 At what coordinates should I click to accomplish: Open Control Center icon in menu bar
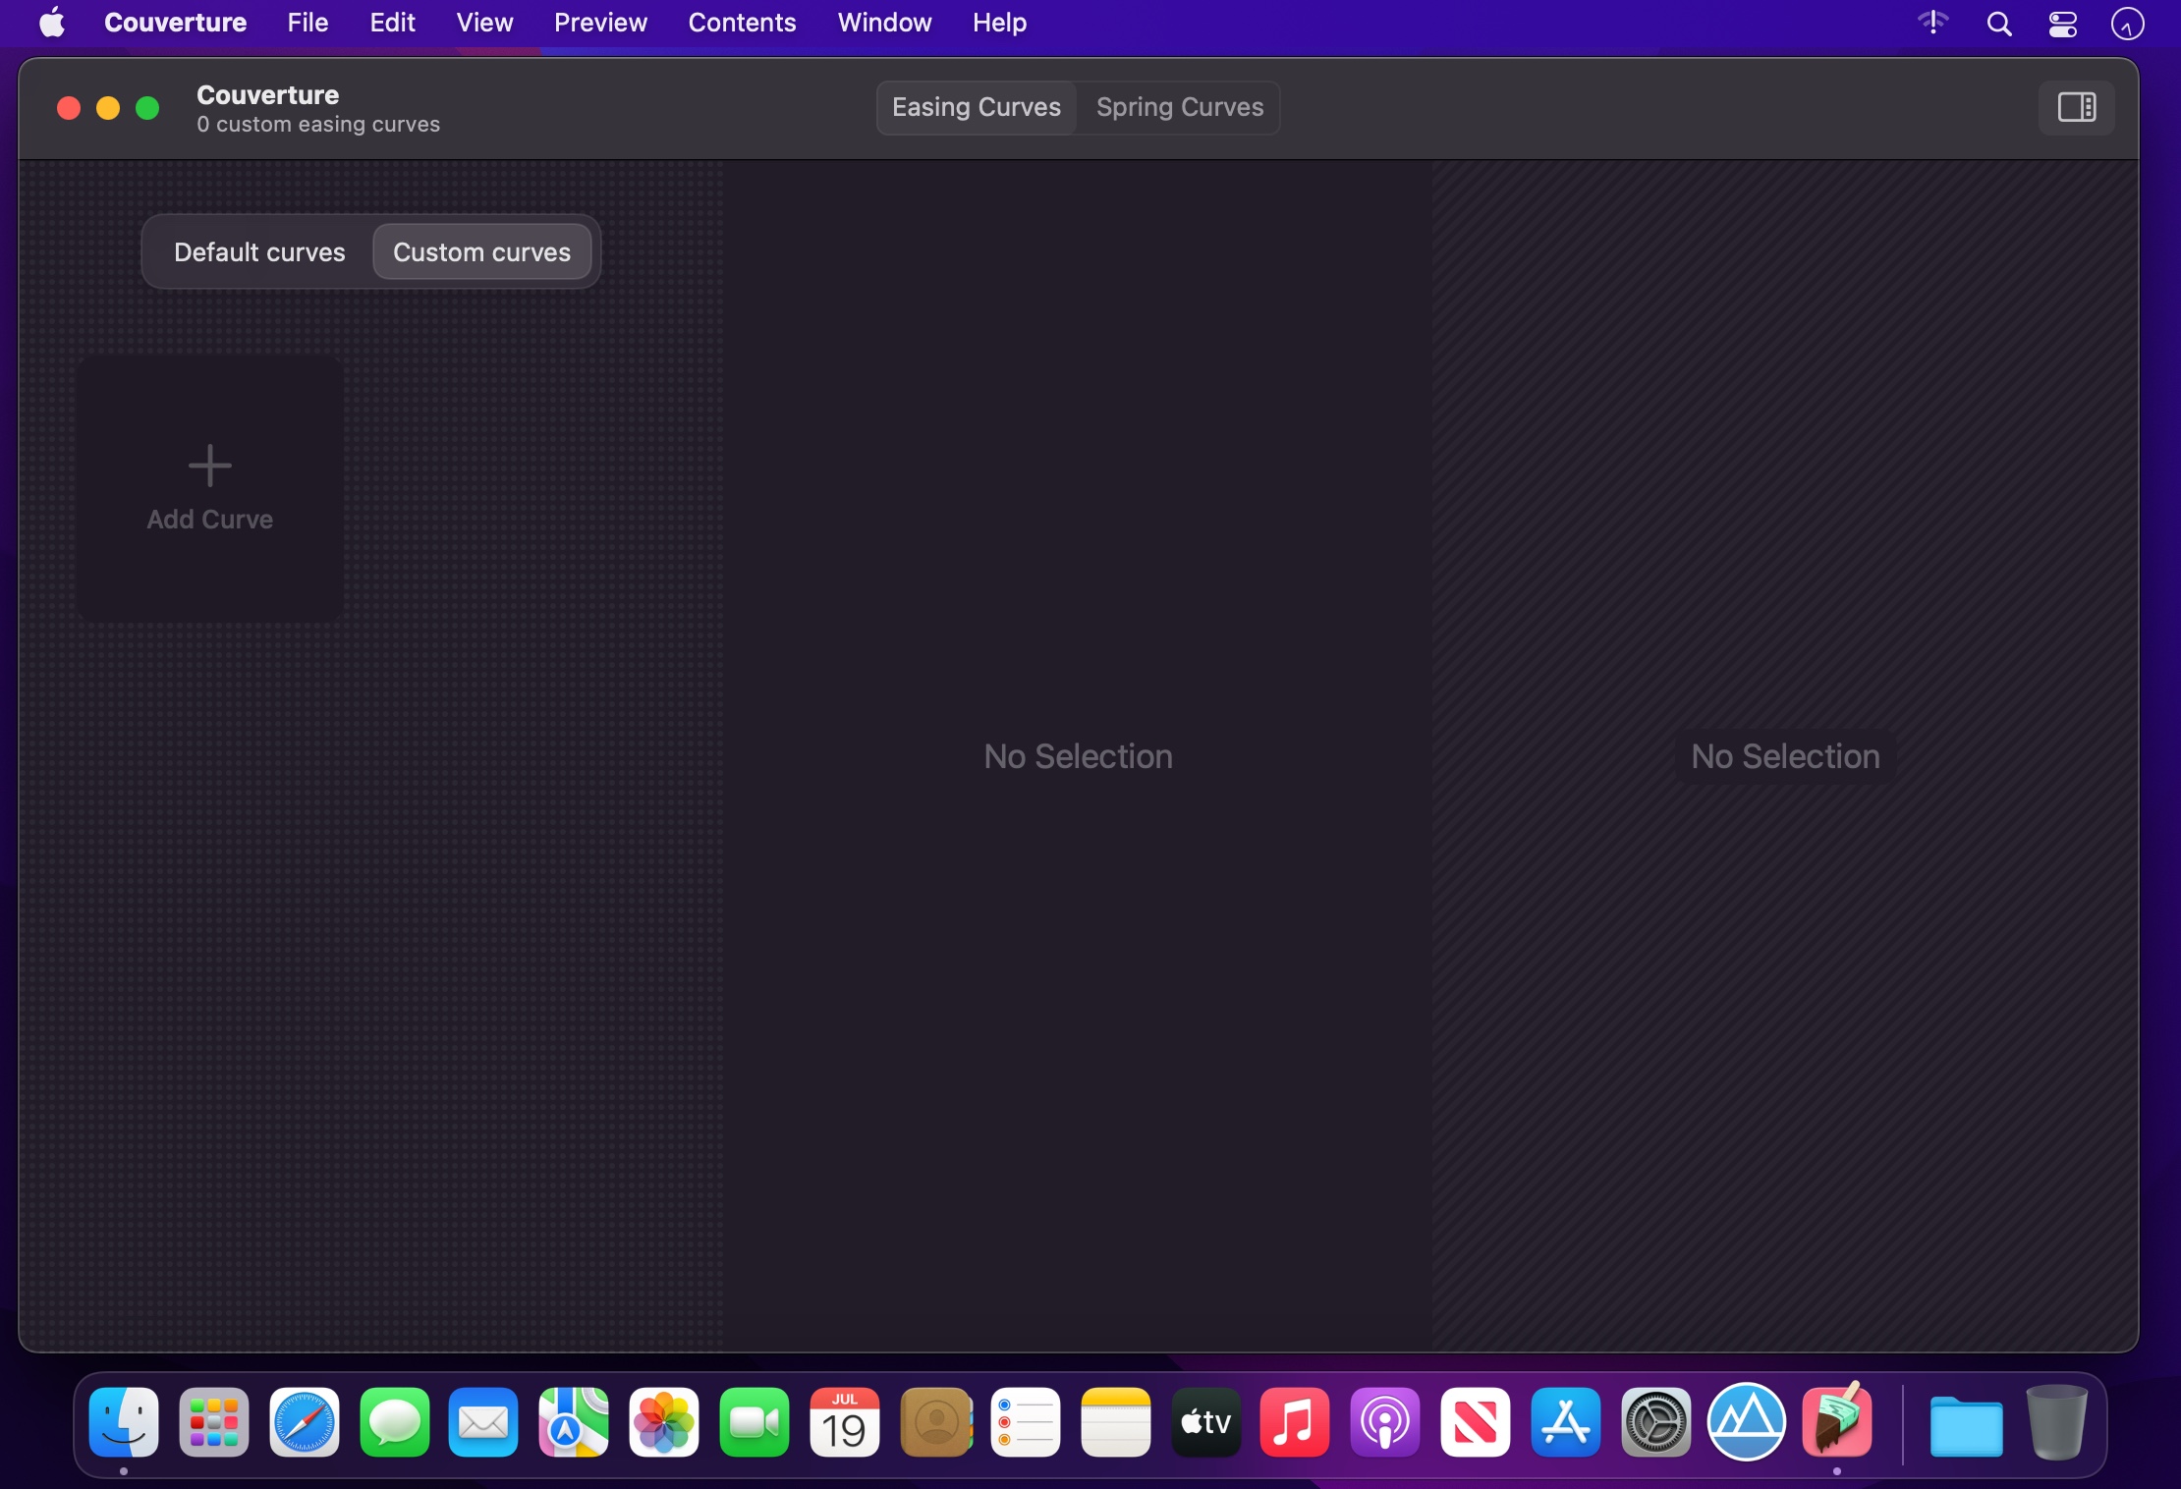[x=2062, y=24]
